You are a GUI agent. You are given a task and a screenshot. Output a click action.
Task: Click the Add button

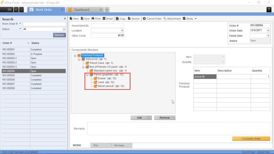pos(139,118)
